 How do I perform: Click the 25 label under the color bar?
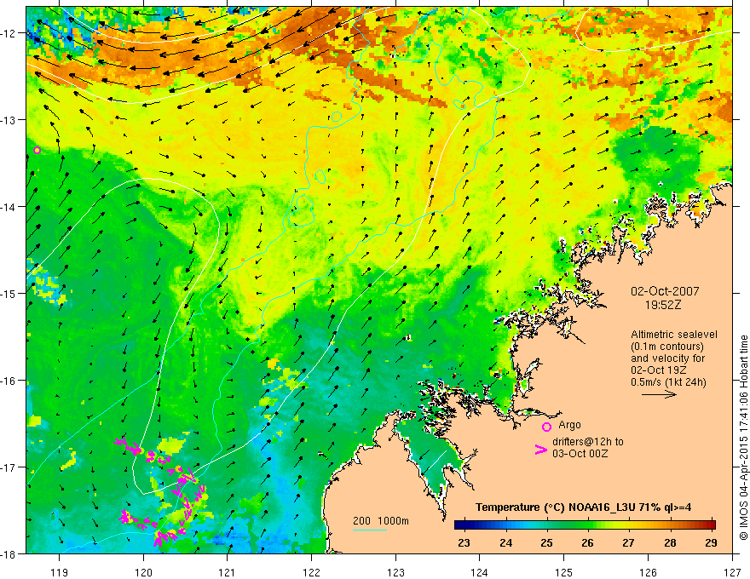coord(546,542)
